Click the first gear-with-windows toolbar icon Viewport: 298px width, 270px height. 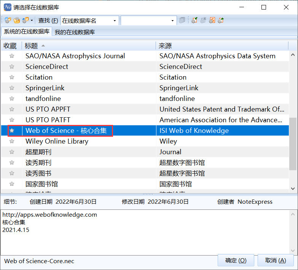coord(8,20)
